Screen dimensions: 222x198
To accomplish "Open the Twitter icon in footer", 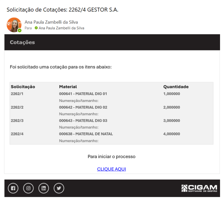I will tap(59, 188).
